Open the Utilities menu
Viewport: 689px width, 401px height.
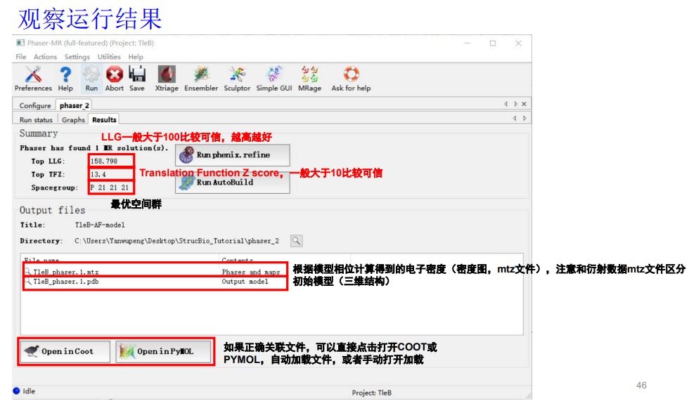tap(109, 57)
